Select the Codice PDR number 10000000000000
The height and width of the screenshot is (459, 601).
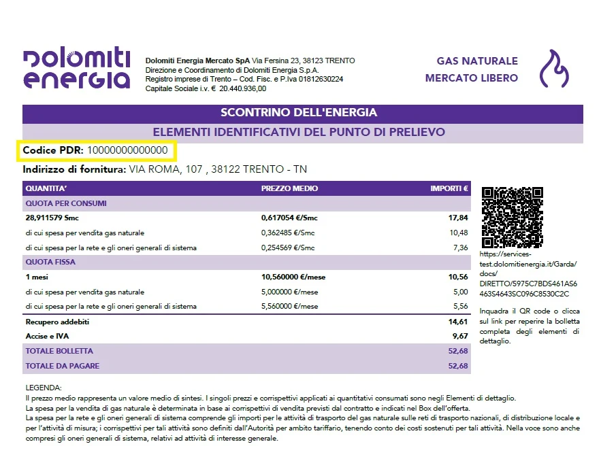coord(128,150)
